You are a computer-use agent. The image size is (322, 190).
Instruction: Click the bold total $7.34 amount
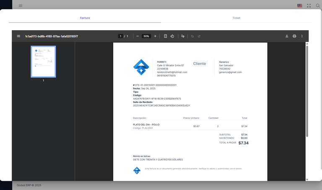pyautogui.click(x=243, y=143)
